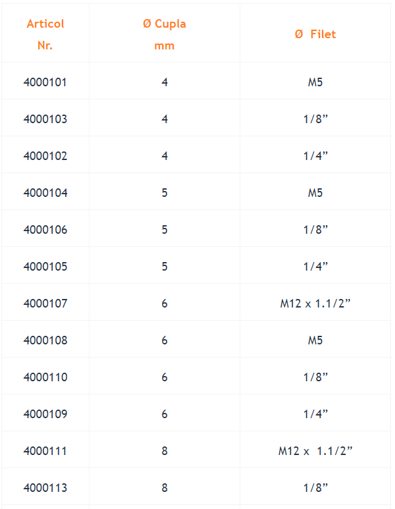395x509 pixels.
Task: Select article number 4000101
Action: 45,82
